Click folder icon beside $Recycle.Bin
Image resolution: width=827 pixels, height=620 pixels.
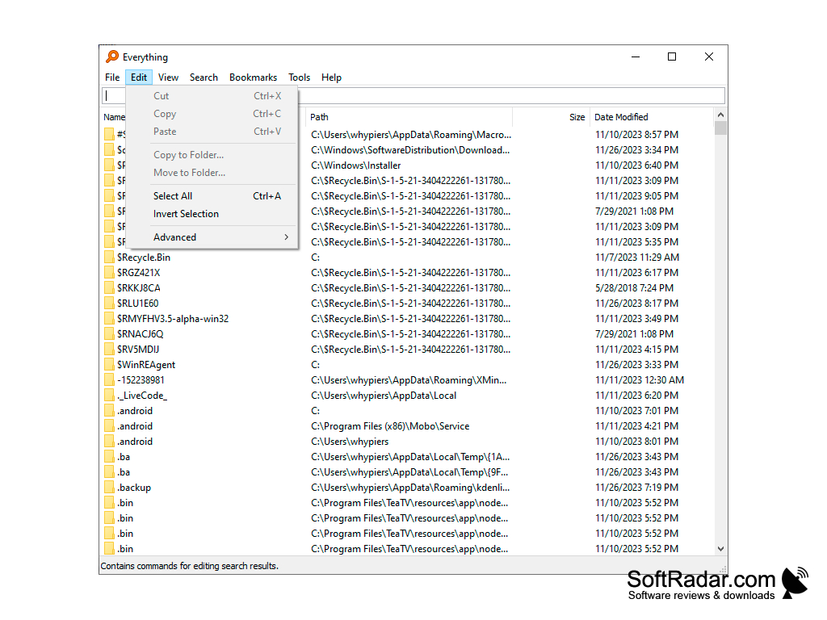tap(109, 258)
